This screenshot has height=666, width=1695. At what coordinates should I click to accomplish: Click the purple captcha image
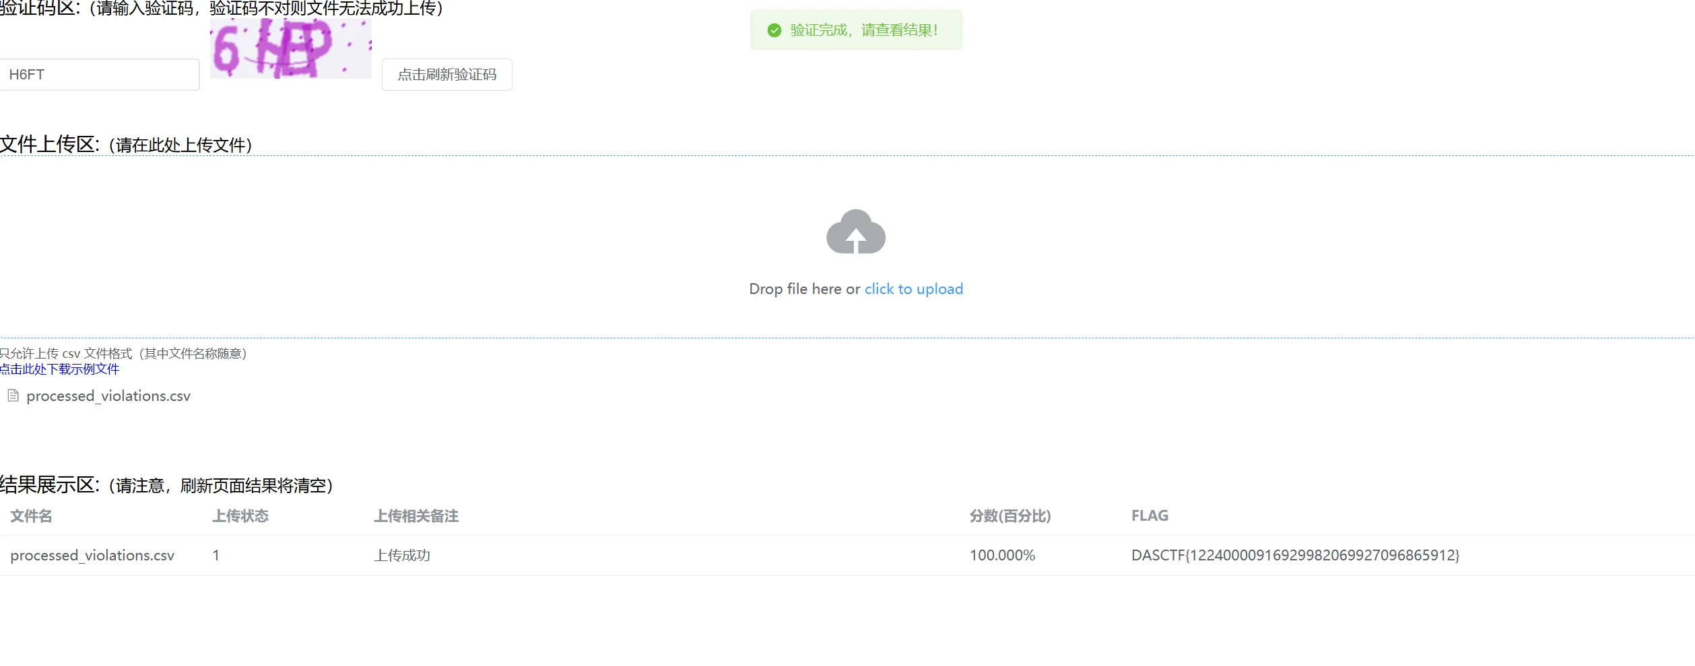click(x=290, y=48)
